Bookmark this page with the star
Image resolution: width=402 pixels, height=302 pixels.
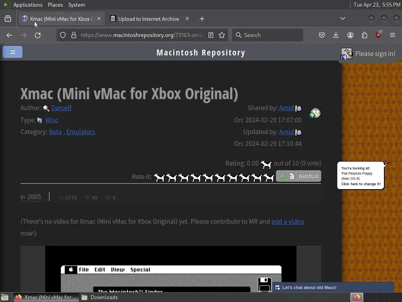pos(222,35)
